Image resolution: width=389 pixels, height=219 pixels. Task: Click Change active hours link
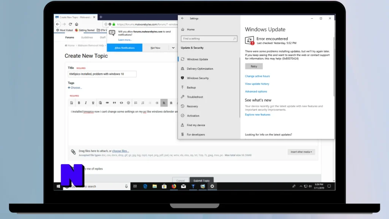coord(257,76)
